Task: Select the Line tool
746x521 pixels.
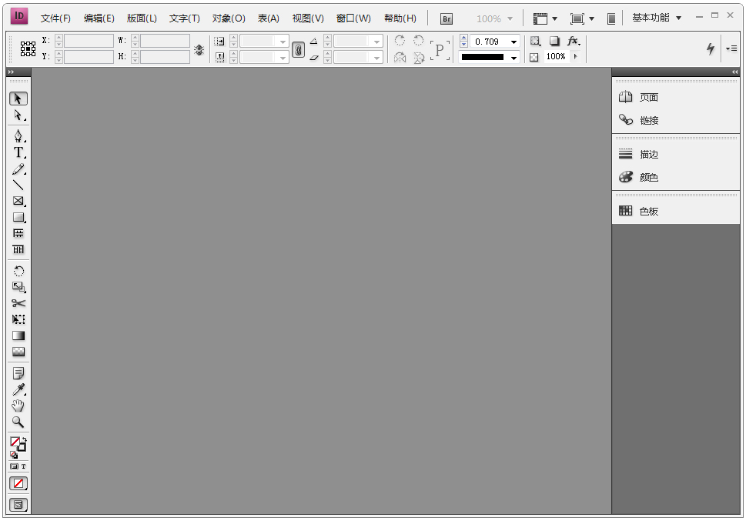Action: (18, 185)
